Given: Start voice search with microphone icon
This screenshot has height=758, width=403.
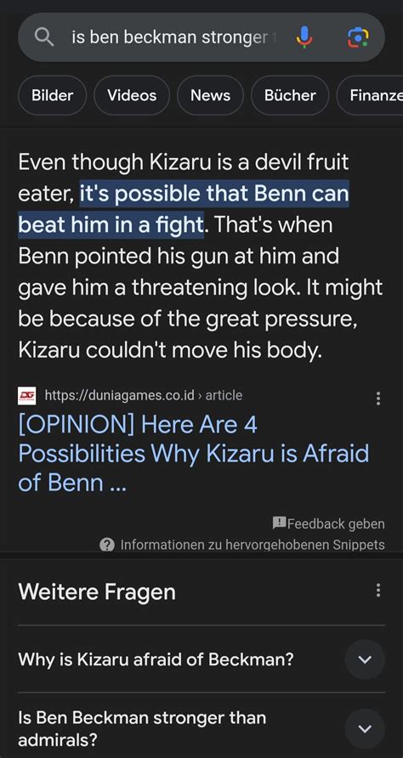Looking at the screenshot, I should click(x=304, y=37).
